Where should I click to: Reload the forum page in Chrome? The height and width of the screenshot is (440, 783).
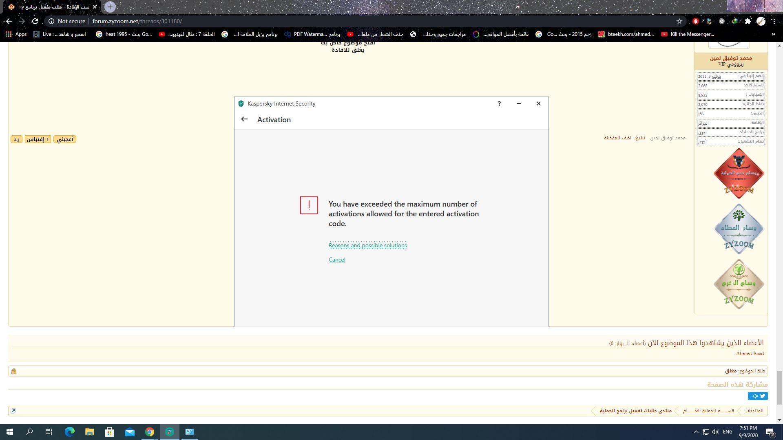point(35,21)
